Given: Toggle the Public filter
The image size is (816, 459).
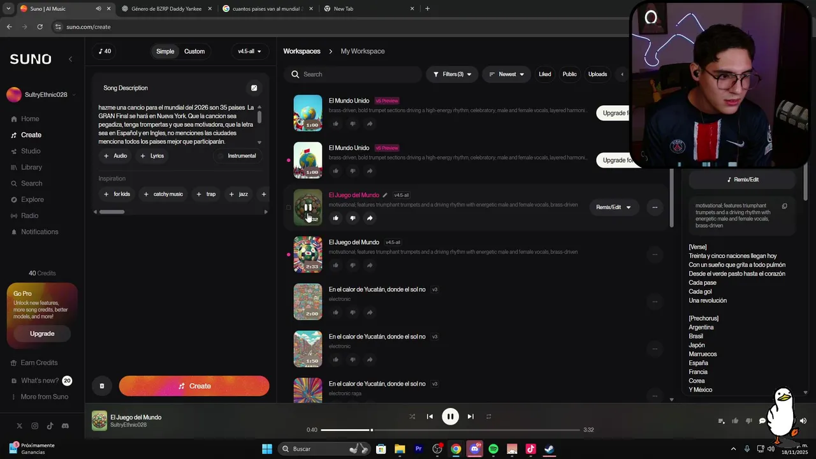Looking at the screenshot, I should (x=569, y=74).
